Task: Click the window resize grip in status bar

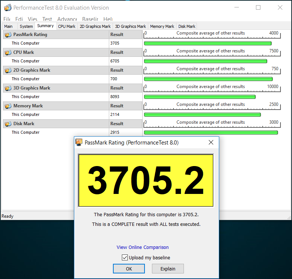Action: (289, 218)
